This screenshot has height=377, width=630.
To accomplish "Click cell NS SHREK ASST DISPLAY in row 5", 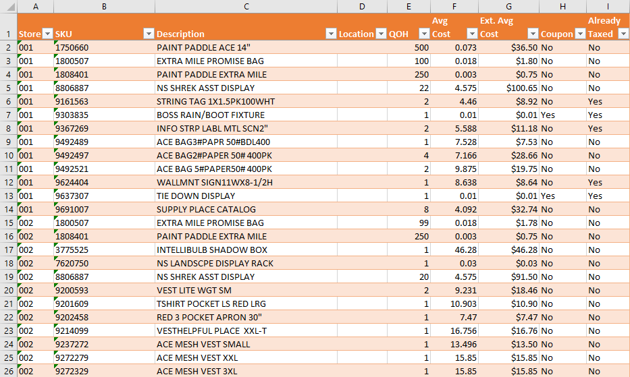I will [x=246, y=88].
